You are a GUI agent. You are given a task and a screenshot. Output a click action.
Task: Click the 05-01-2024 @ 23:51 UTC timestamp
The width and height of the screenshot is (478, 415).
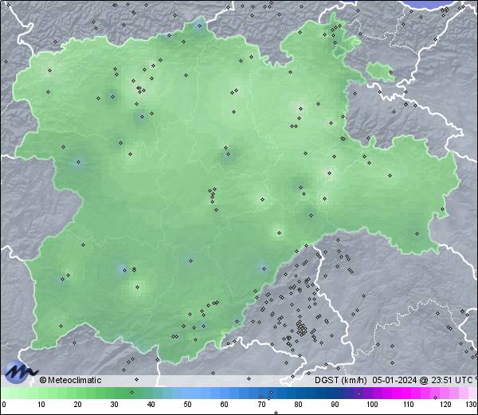(422, 380)
